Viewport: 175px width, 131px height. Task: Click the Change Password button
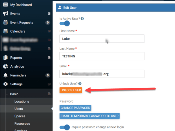[x=75, y=108]
